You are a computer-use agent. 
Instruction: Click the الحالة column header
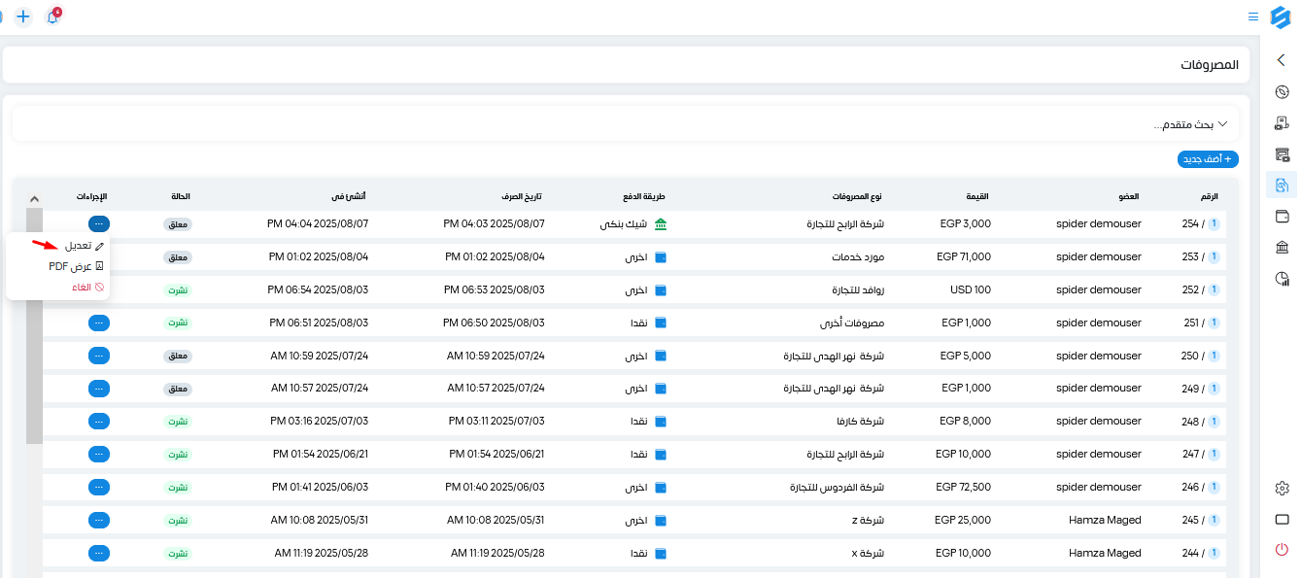point(182,197)
